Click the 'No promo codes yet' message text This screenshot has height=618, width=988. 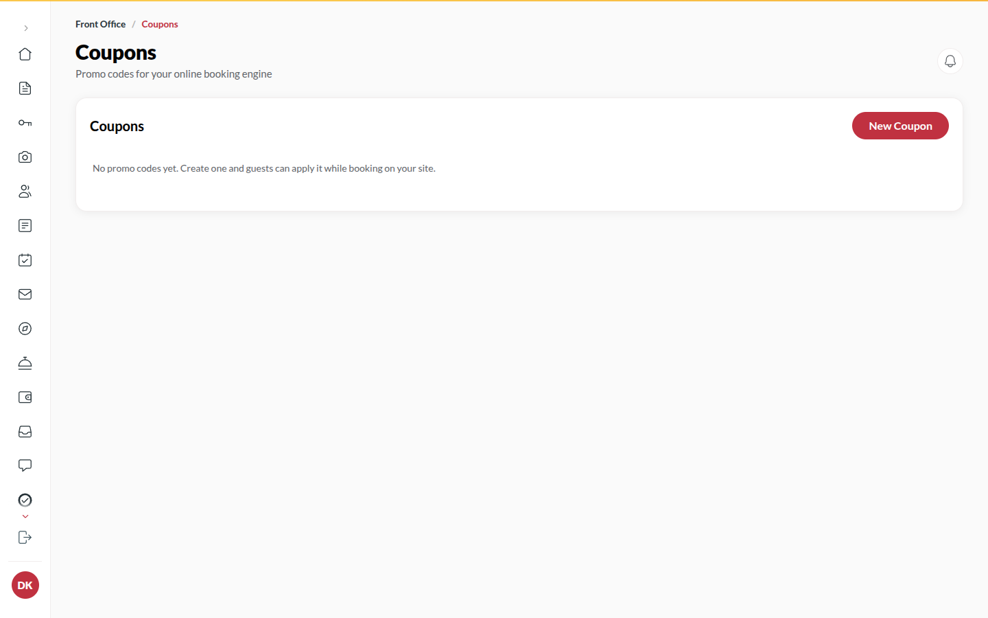click(x=264, y=168)
